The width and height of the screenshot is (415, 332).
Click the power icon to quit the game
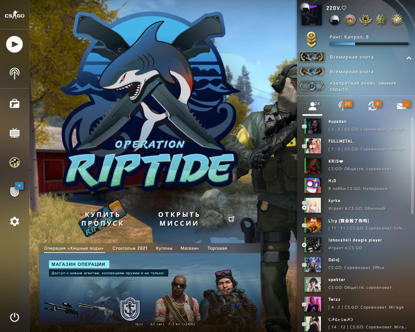pyautogui.click(x=15, y=317)
